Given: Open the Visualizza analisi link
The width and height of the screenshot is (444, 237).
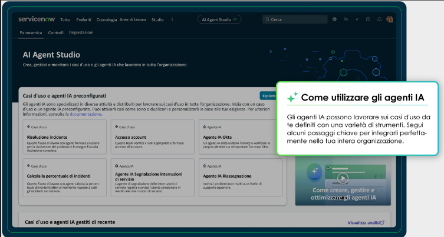Looking at the screenshot, I should [363, 223].
